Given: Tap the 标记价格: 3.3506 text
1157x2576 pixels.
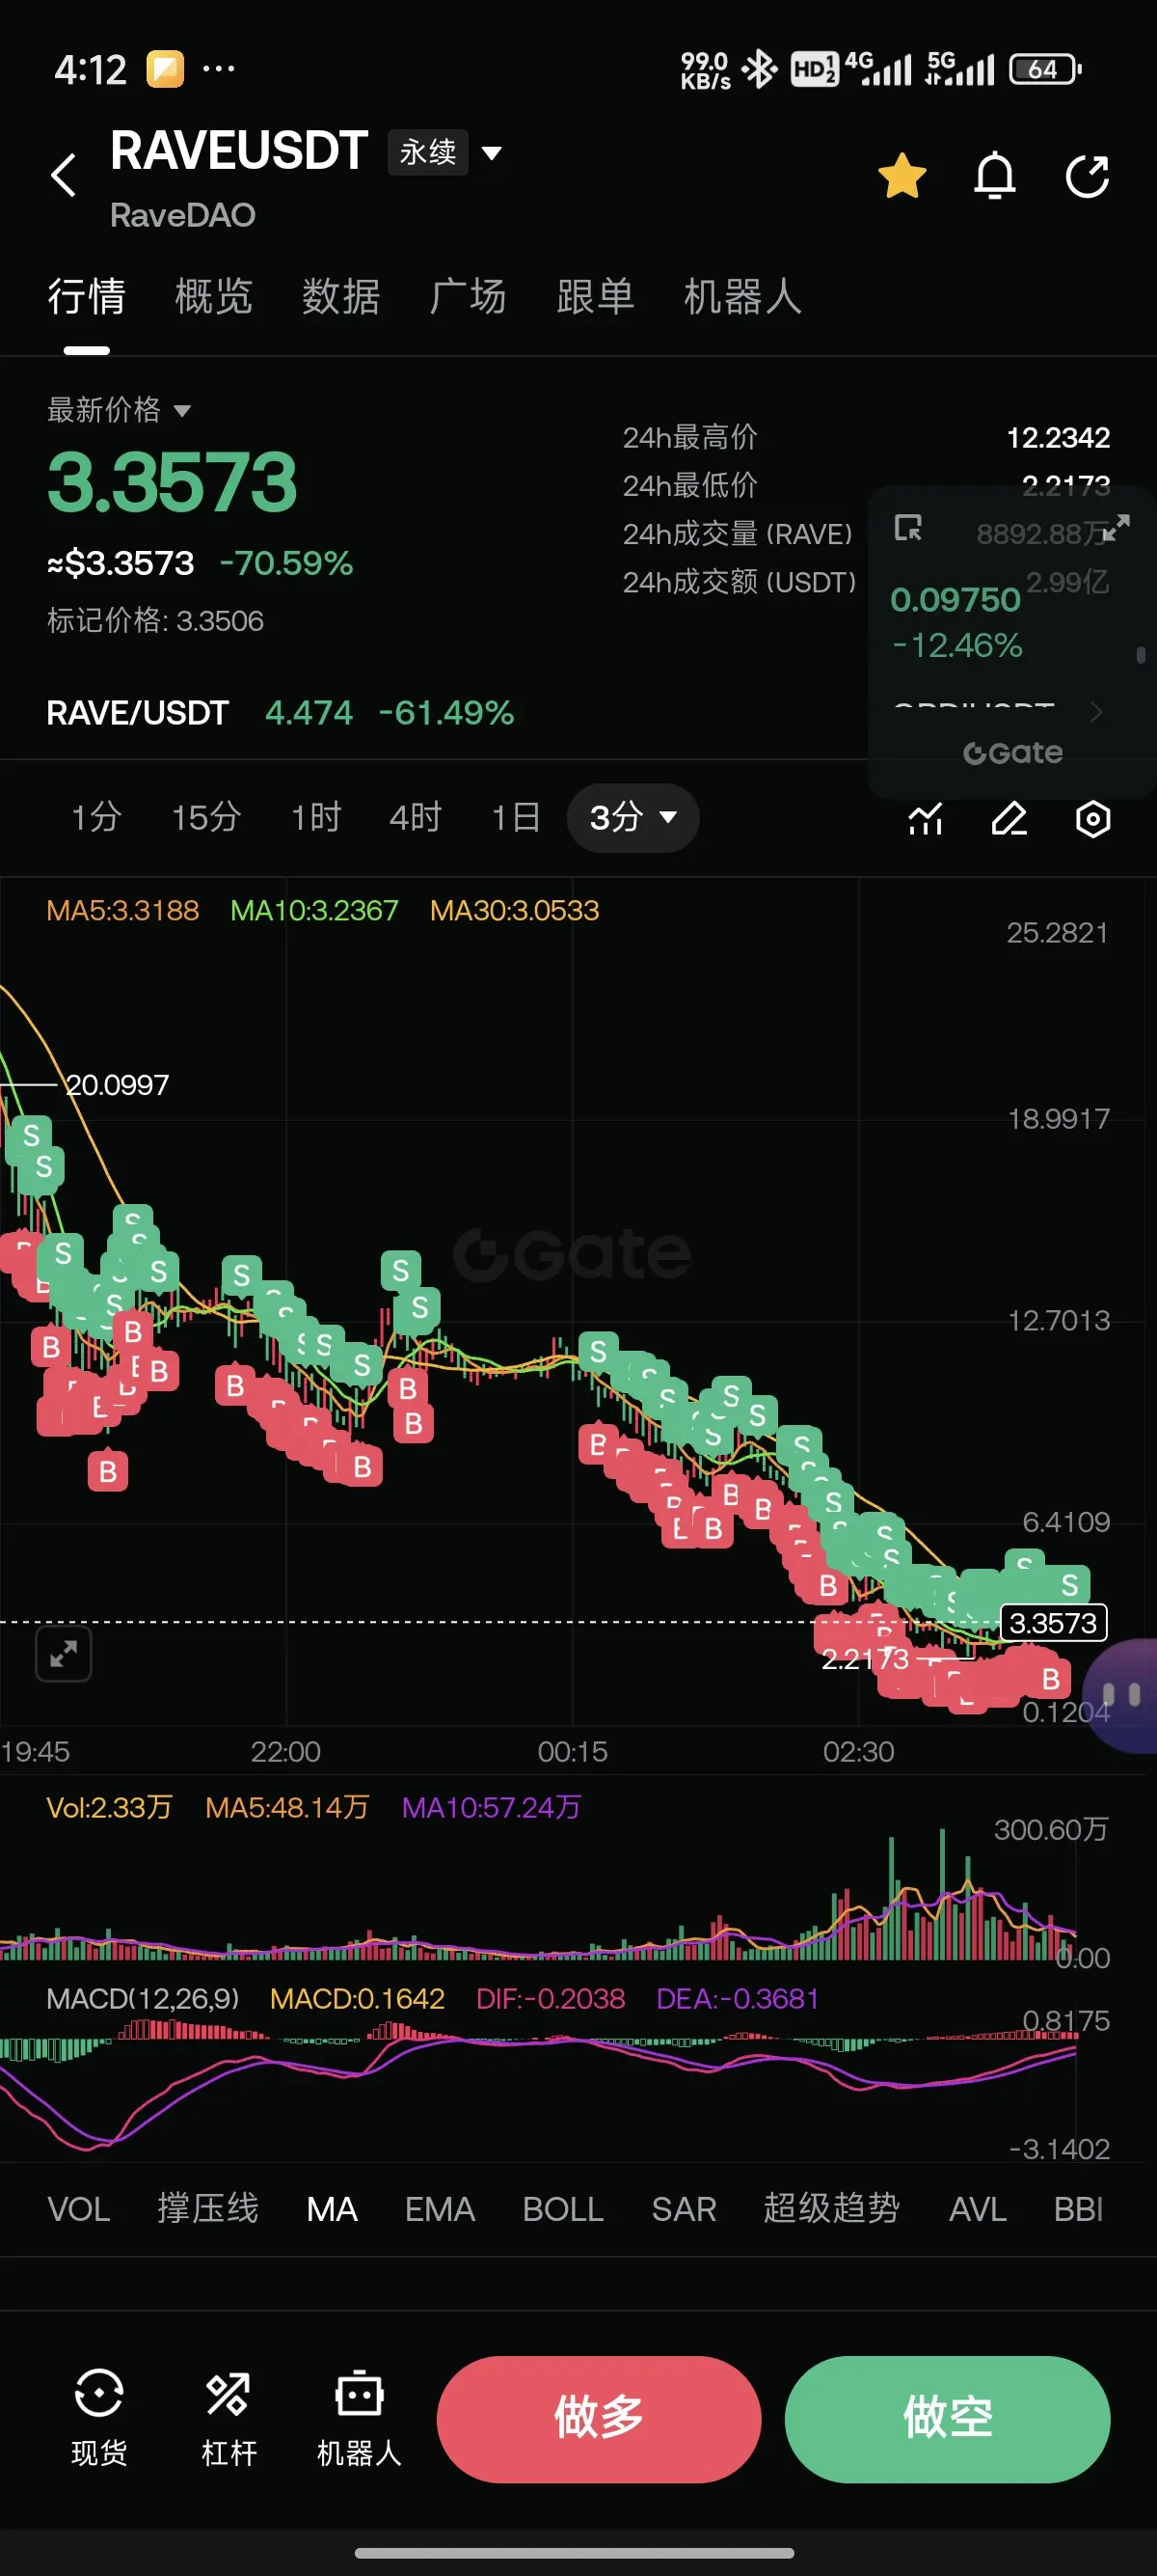Looking at the screenshot, I should click(156, 621).
